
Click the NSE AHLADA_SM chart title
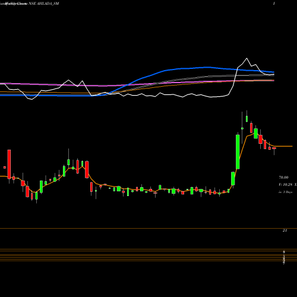(x=44, y=4)
